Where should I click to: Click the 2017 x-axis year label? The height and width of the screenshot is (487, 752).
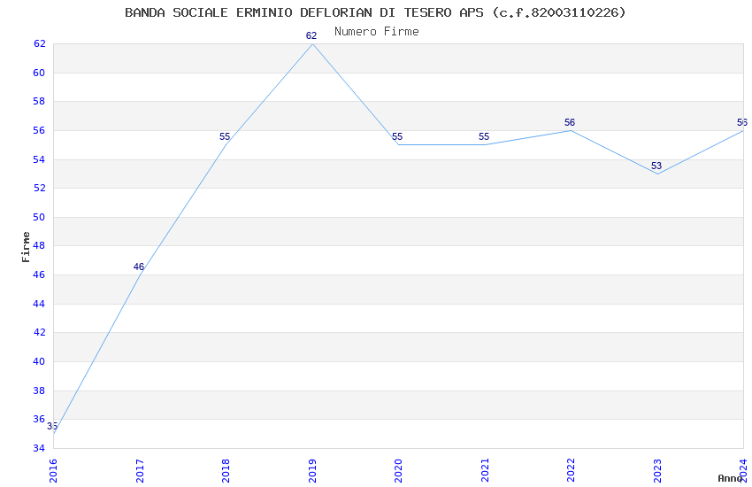point(140,470)
